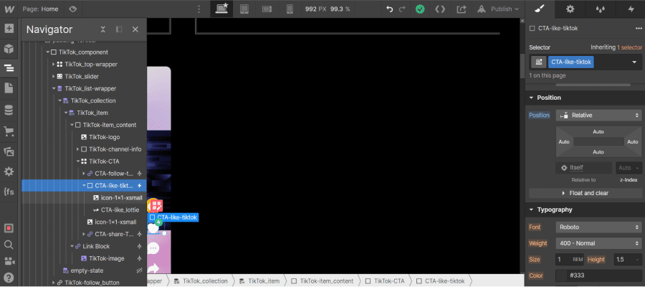The width and height of the screenshot is (645, 287).
Task: Select TikTok-image in Navigator
Action: [107, 258]
